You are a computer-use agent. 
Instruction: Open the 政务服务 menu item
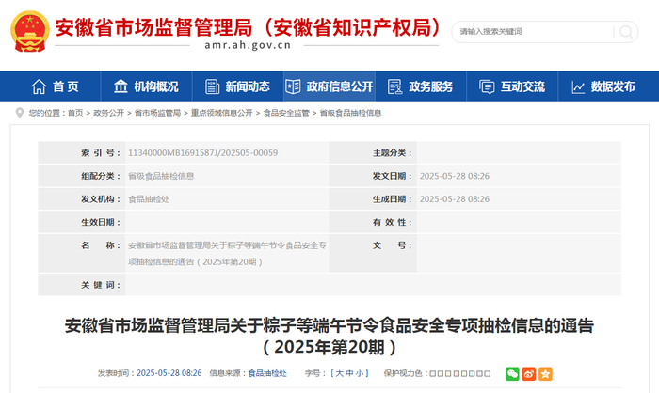[431, 86]
